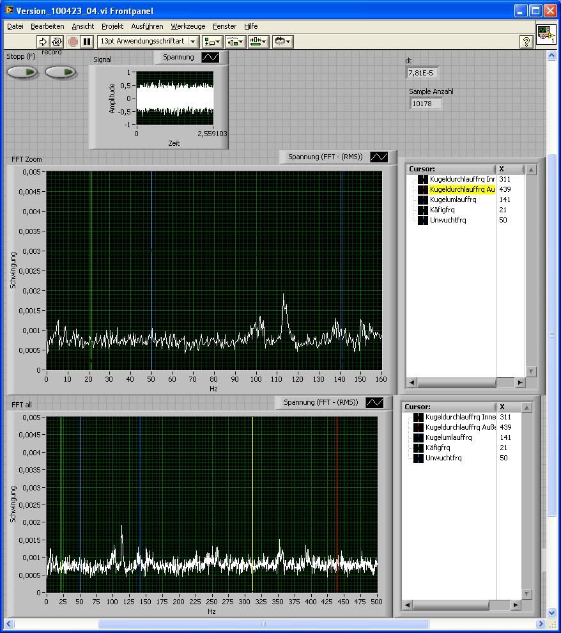Select Kugelumlauffrq cursor in FFT Zoom list
This screenshot has width=561, height=633.
click(x=452, y=199)
